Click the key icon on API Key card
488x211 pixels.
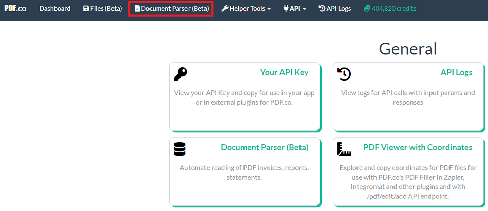pyautogui.click(x=180, y=74)
